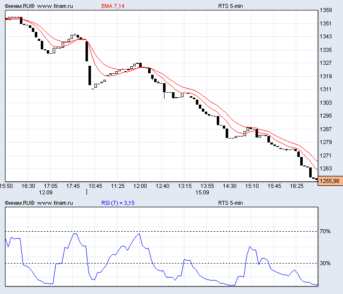Click the 30% RSI level label
343x294 pixels.
coord(325,263)
